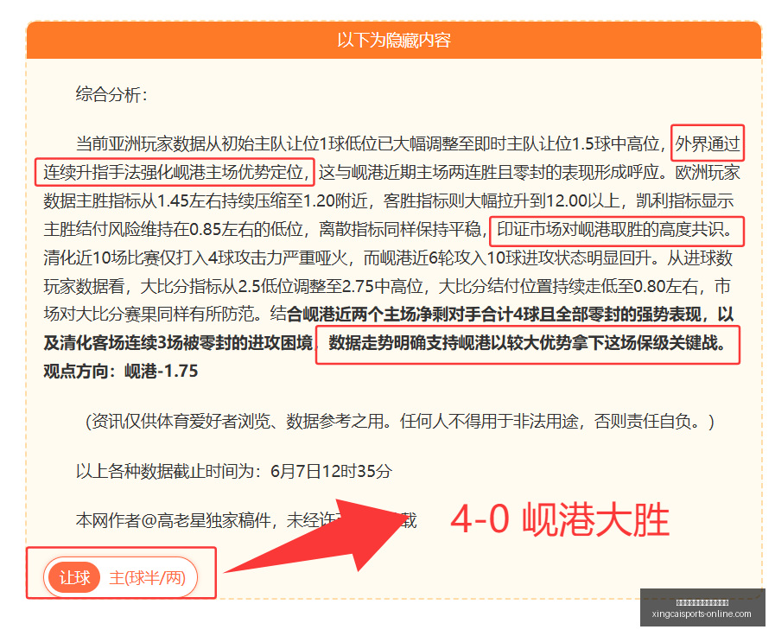Click the phrase 印证市场对岘港取胜的高度共识
The image size is (775, 636).
(x=615, y=230)
